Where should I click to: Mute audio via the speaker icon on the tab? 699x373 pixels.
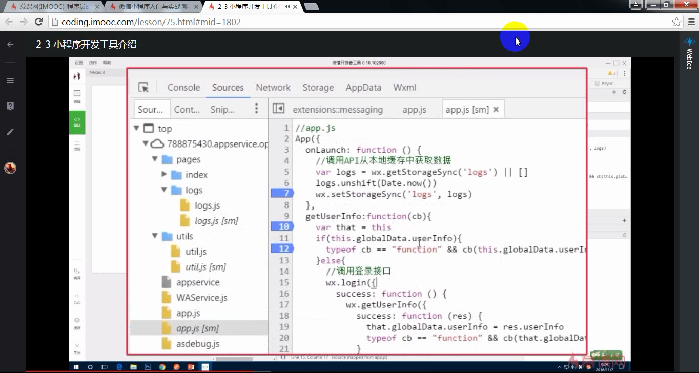(287, 7)
